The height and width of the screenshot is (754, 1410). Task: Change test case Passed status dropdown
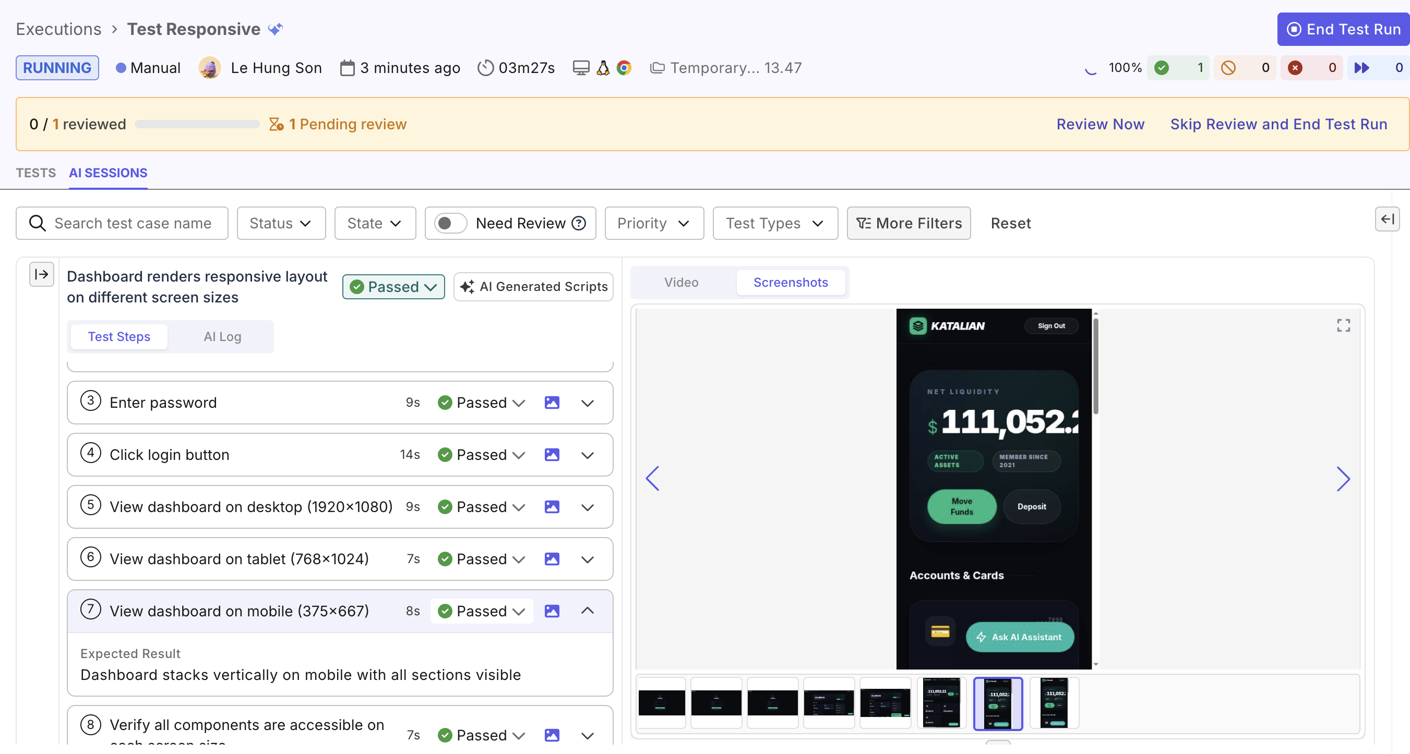[x=393, y=286]
